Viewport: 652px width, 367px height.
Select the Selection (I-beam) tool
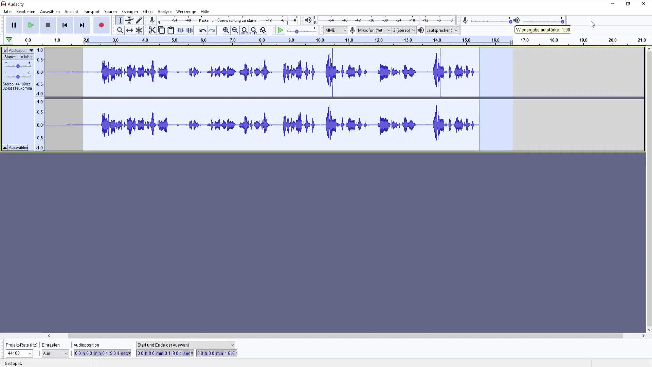pos(120,20)
